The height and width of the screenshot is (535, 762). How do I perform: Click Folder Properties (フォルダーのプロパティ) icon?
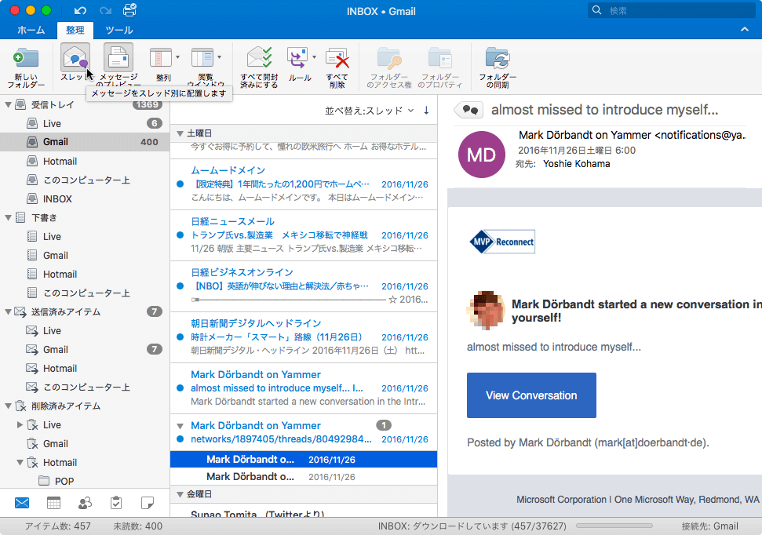pos(440,58)
